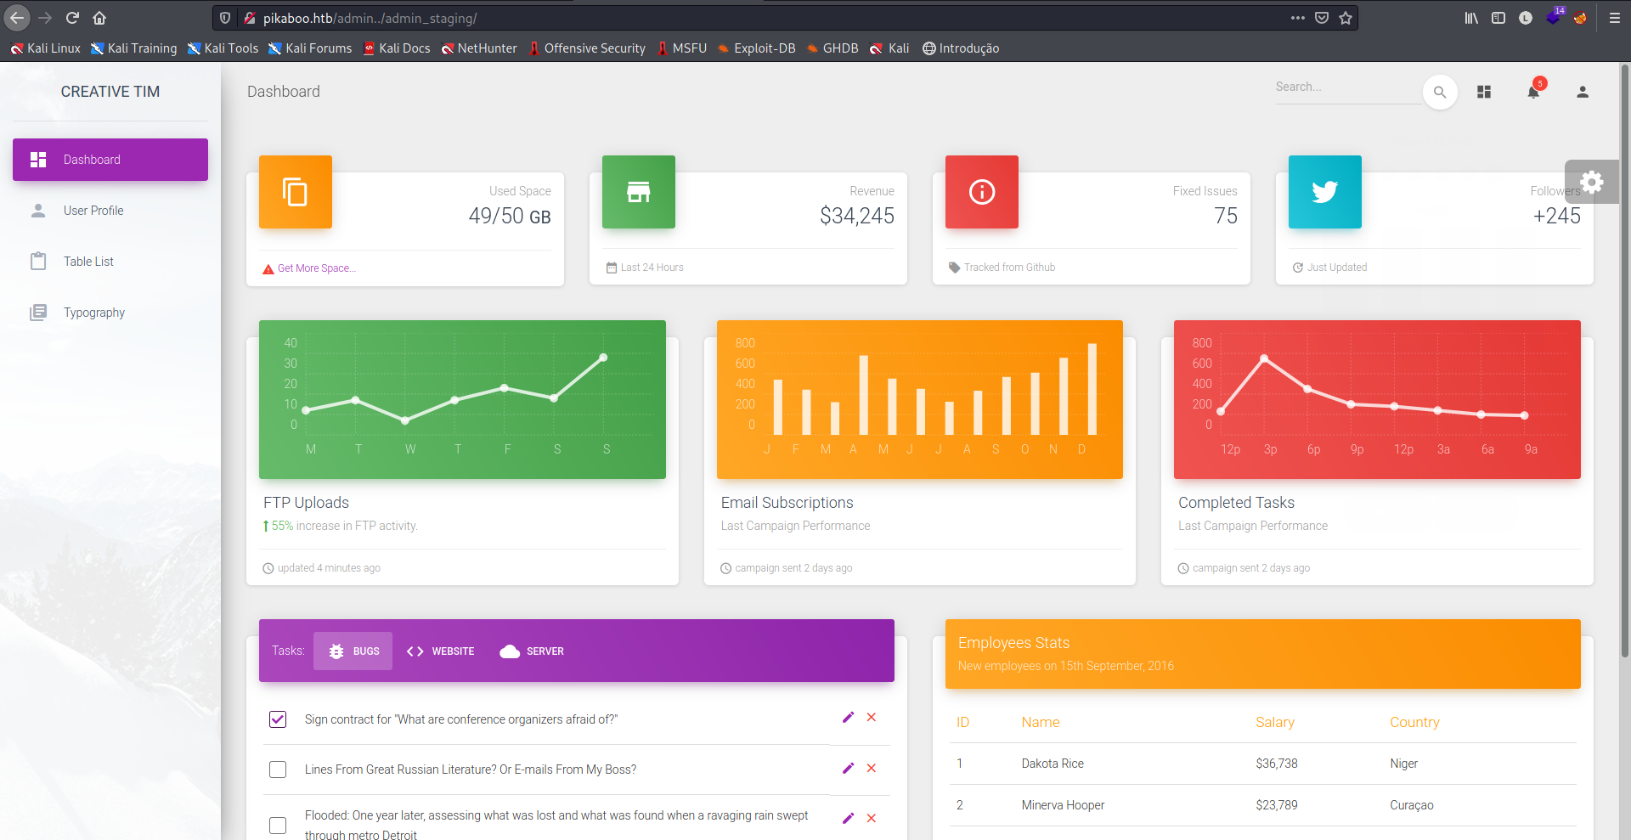
Task: Click Firefox home button
Action: tap(99, 18)
